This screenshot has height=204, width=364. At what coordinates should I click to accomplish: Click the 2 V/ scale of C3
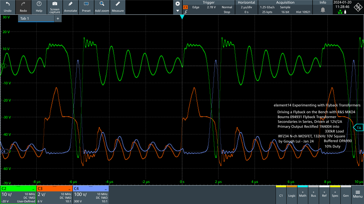tap(41, 195)
